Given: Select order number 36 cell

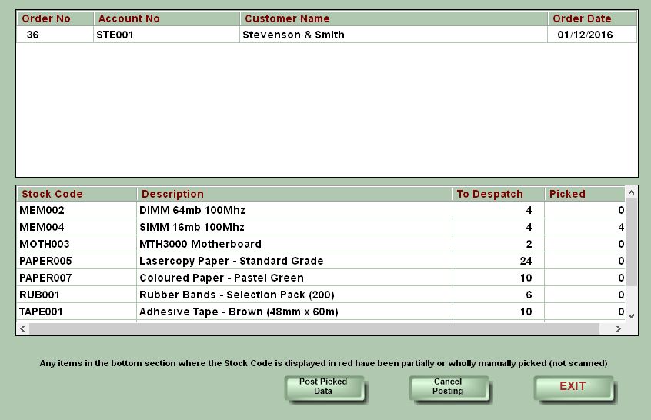Looking at the screenshot, I should point(55,35).
